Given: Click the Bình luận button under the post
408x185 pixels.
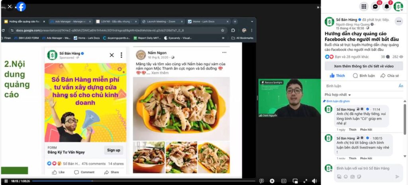Looking at the screenshot, I should tap(364, 76).
